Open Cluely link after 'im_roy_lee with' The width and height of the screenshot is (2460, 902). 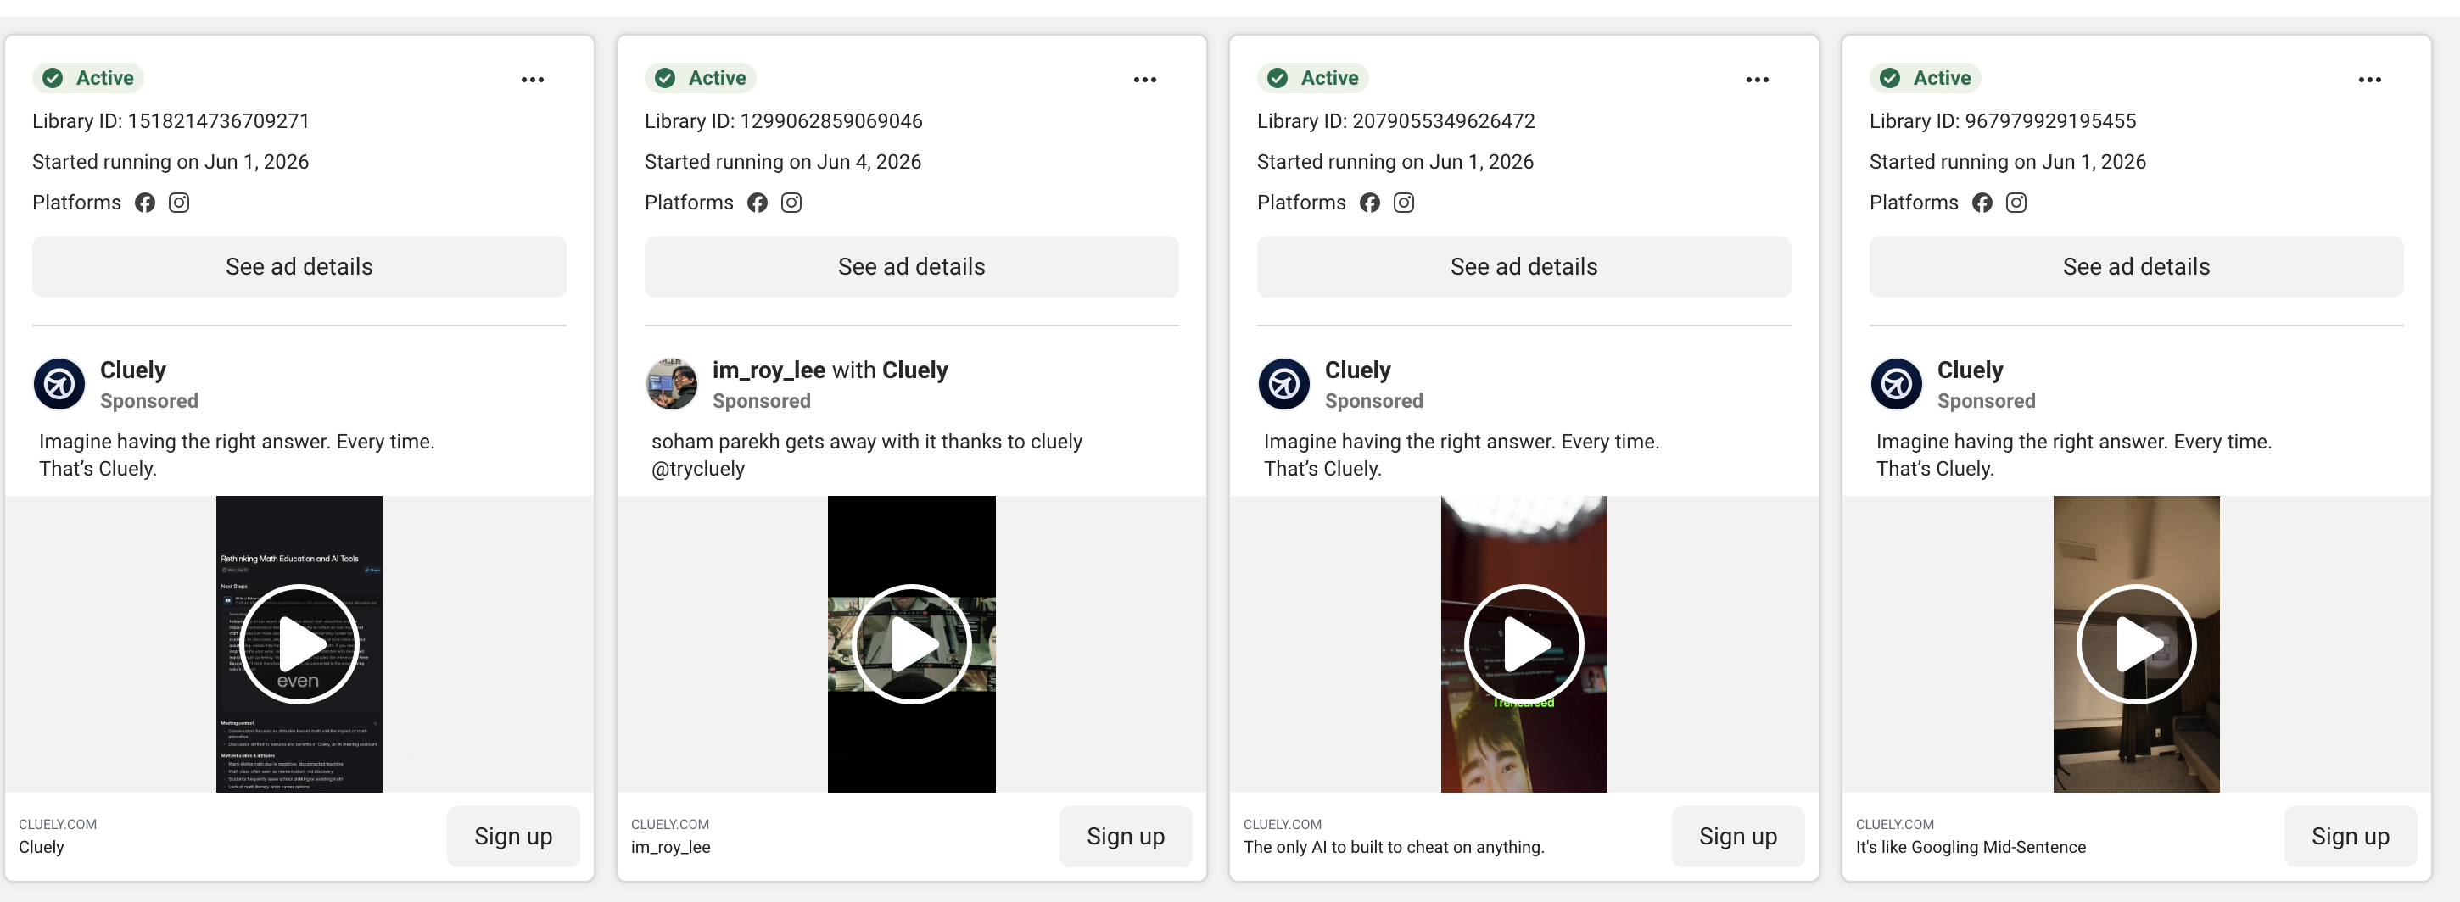pyautogui.click(x=914, y=370)
